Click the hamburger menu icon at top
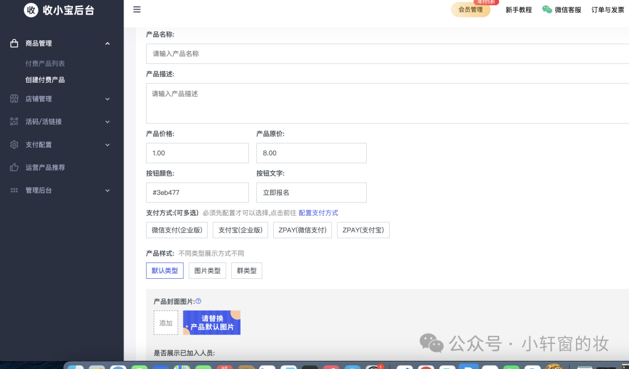This screenshot has width=629, height=369. [x=137, y=9]
